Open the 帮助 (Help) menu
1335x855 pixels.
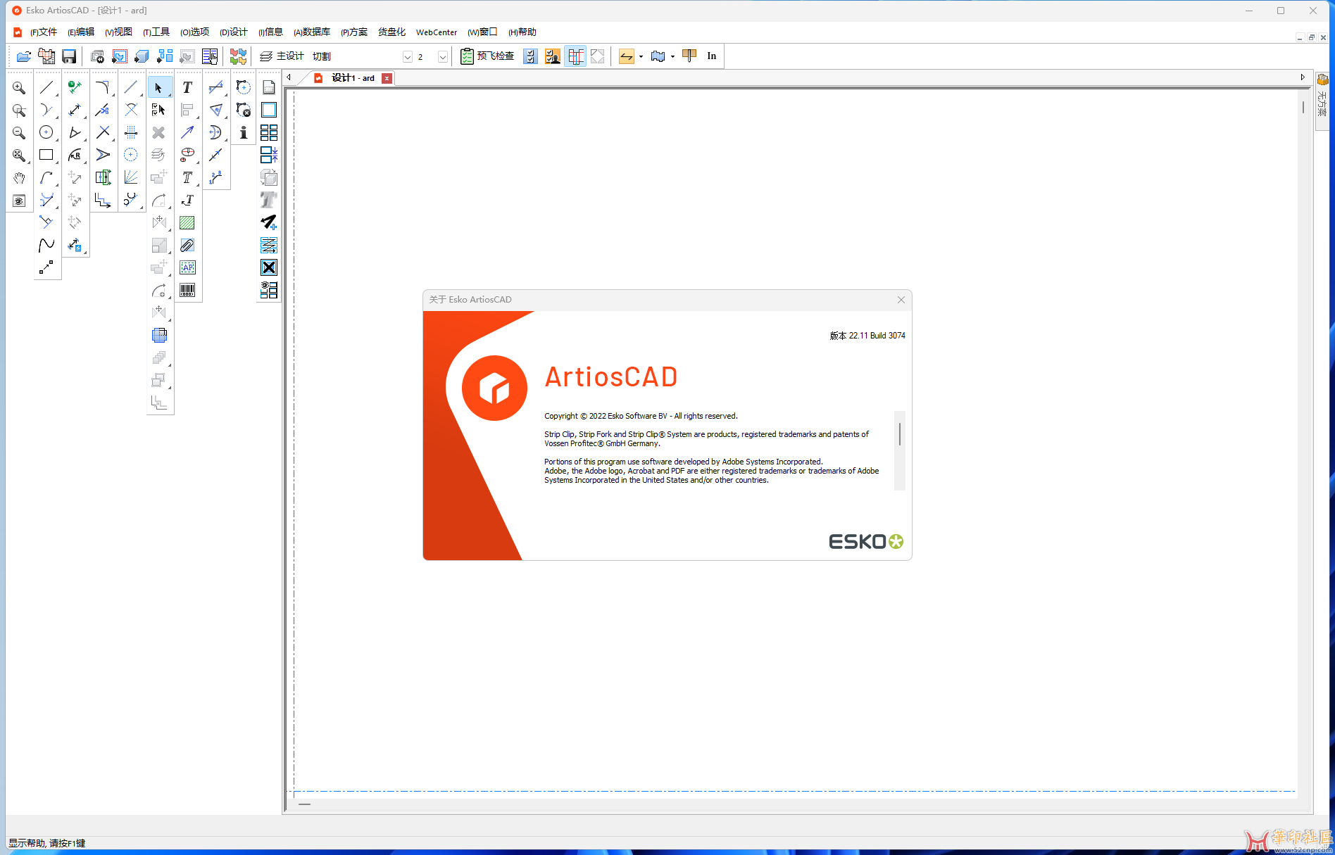point(522,32)
